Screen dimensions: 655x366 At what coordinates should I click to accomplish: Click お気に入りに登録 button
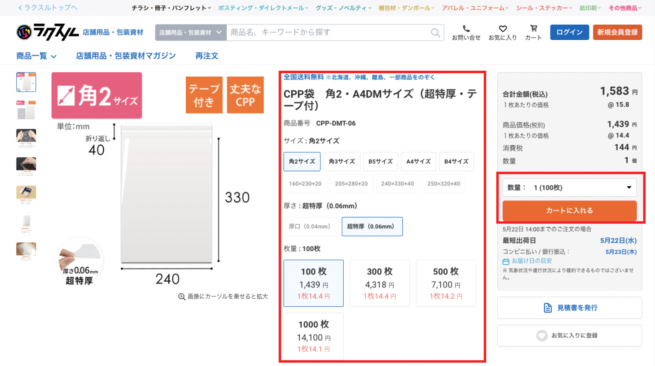[x=569, y=336]
